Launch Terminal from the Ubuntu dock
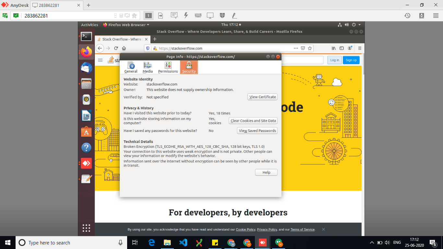Image resolution: width=443 pixels, height=249 pixels. pyautogui.click(x=86, y=36)
